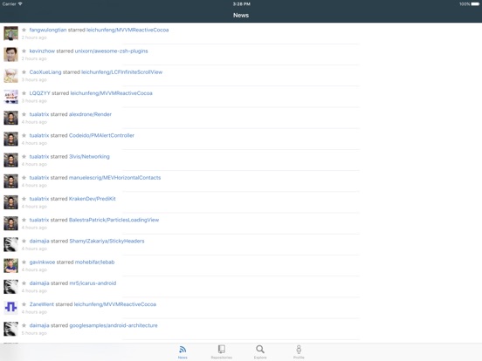Open the unixorn/awesome-zsh-plugins repository link
The width and height of the screenshot is (482, 361).
coord(111,51)
